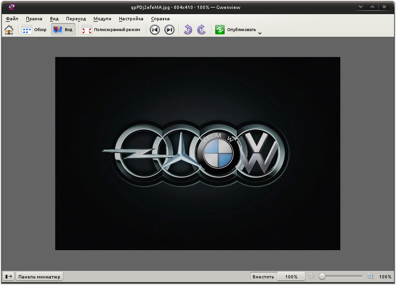Toggle the sidebar with the arrow icon
396x285 pixels.
[8, 277]
